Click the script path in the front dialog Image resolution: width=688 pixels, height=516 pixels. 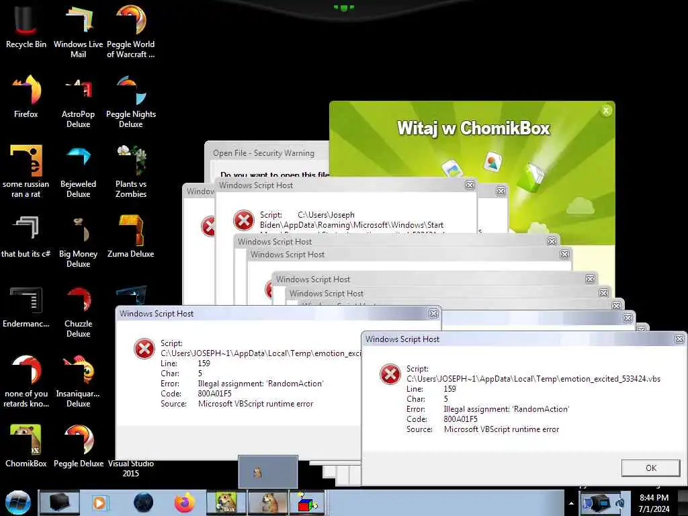coord(533,379)
